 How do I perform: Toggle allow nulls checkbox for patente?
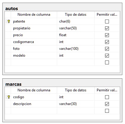107,21
